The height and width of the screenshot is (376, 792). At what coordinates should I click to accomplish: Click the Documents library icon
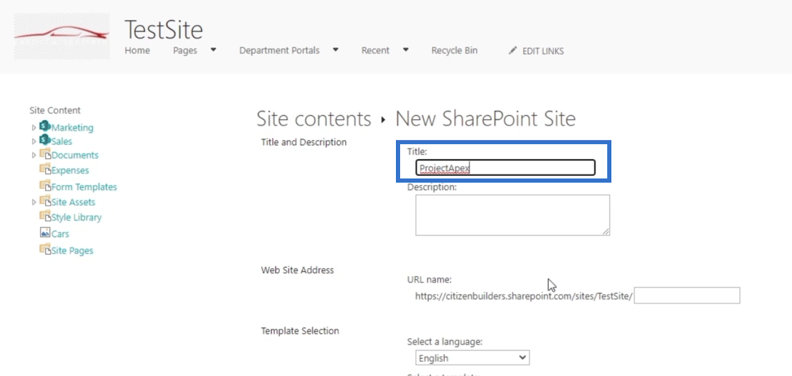click(x=45, y=154)
